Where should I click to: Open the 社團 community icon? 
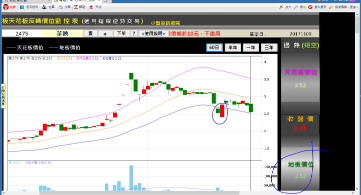coord(44,7)
